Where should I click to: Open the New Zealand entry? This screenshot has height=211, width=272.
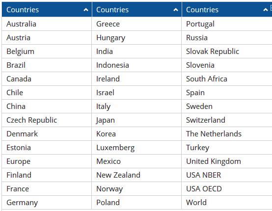tap(118, 175)
